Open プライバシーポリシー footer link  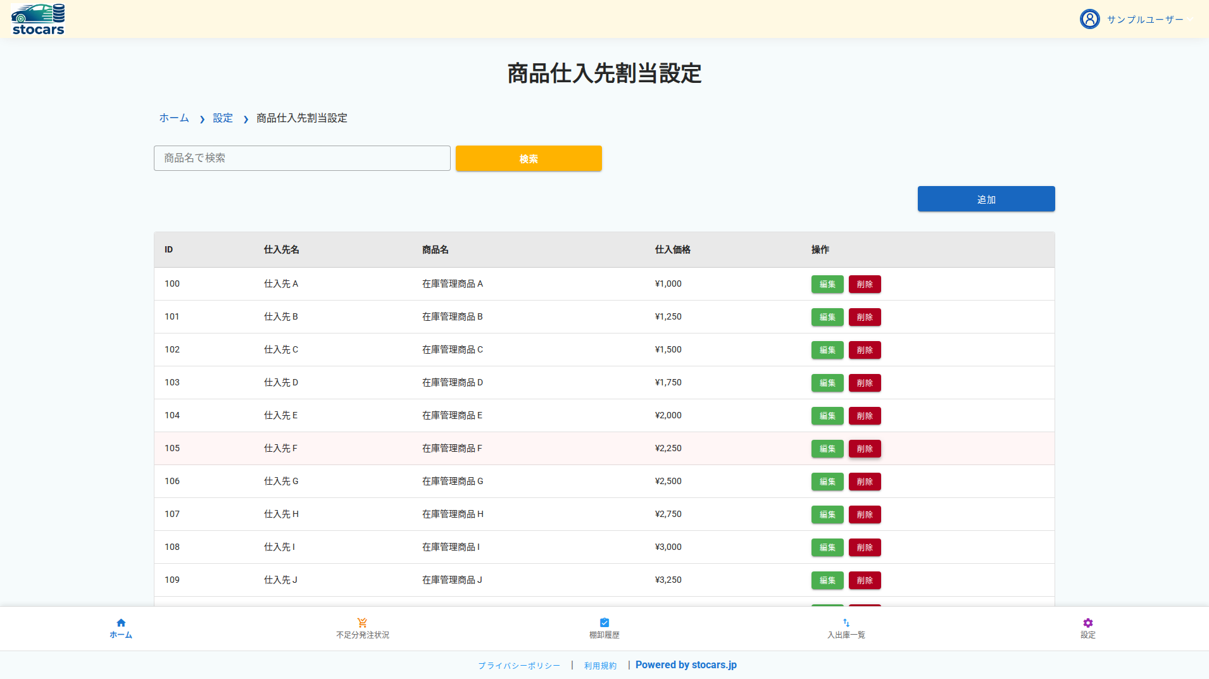[519, 666]
